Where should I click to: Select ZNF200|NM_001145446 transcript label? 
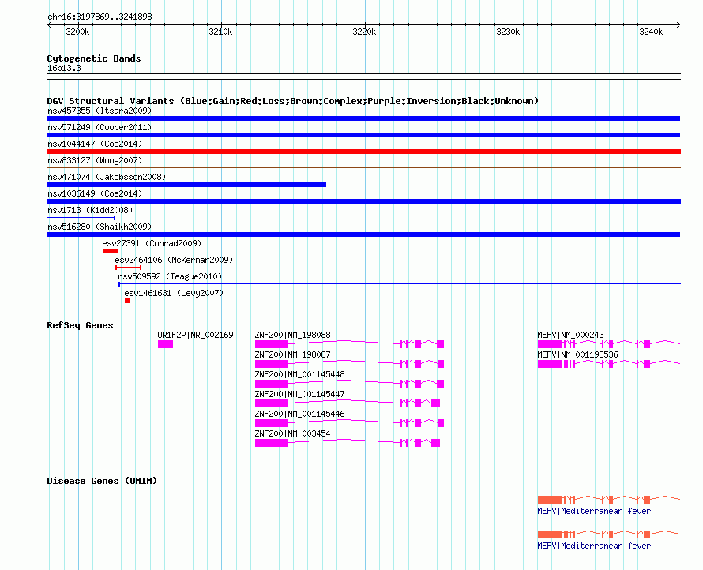click(299, 414)
